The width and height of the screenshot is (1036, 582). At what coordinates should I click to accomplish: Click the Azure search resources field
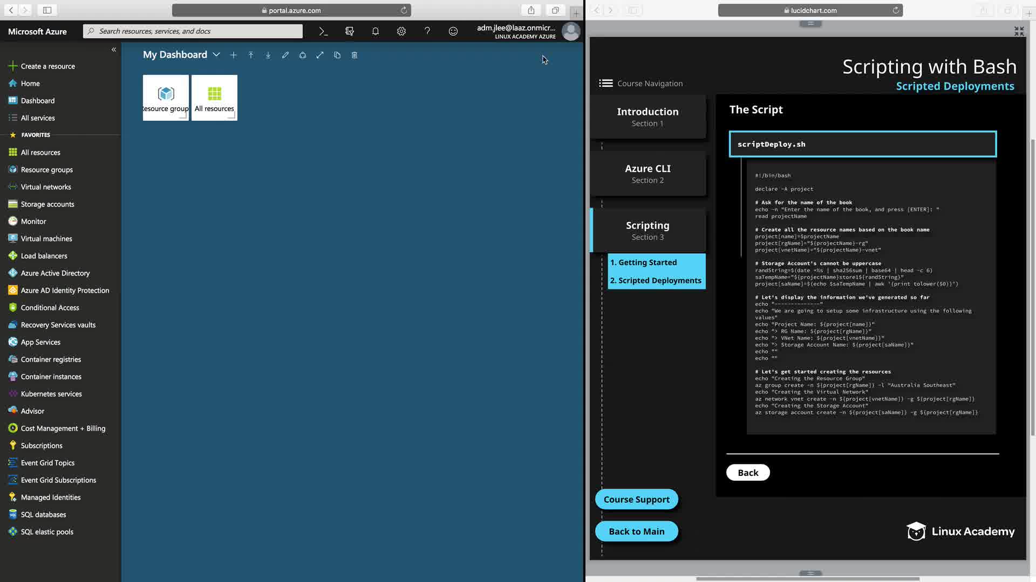[x=194, y=31]
